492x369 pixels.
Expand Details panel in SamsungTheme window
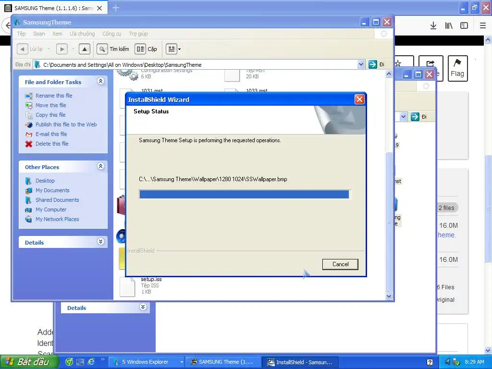100,242
